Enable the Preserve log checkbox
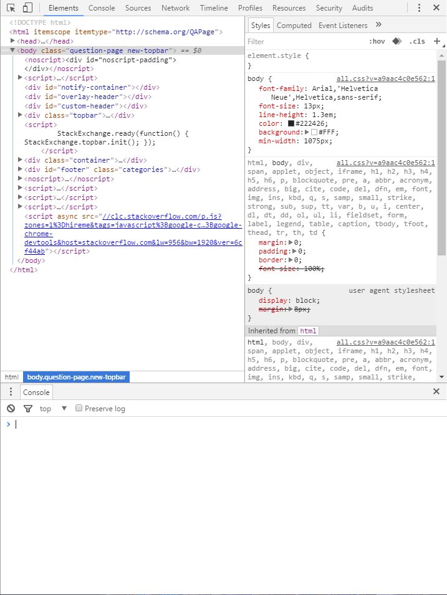The height and width of the screenshot is (595, 447). tap(79, 408)
